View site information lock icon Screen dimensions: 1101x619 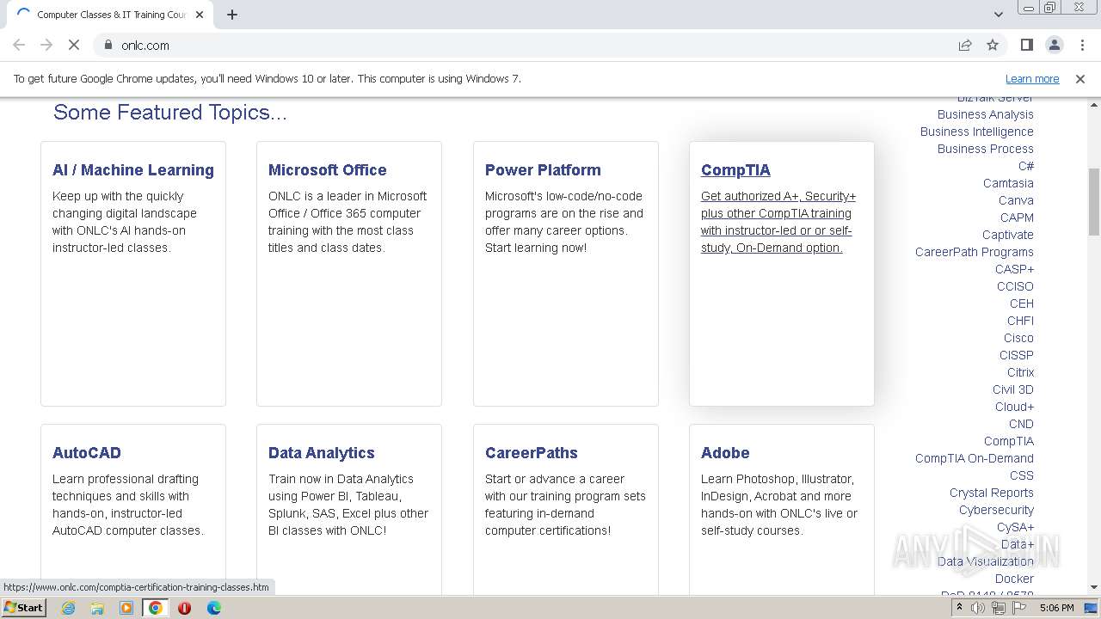click(x=108, y=45)
